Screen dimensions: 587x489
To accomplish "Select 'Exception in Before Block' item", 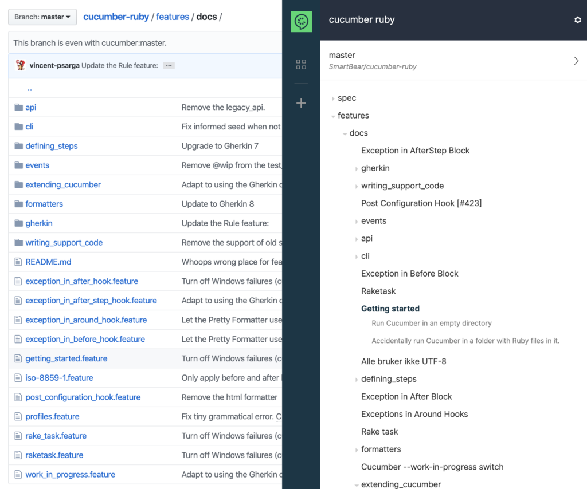I will pos(409,274).
